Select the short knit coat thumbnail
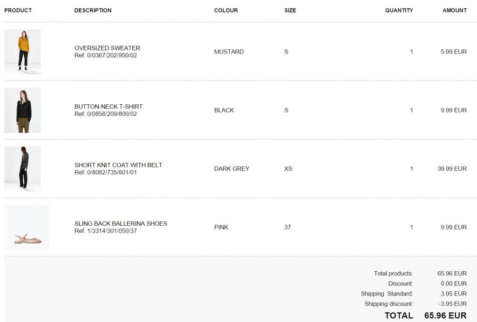 click(22, 168)
